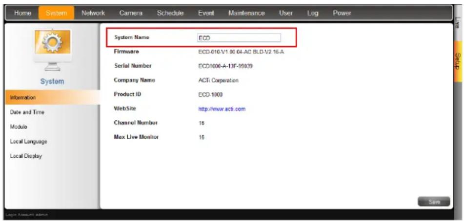
Task: Open the Event tab
Action: coord(206,13)
